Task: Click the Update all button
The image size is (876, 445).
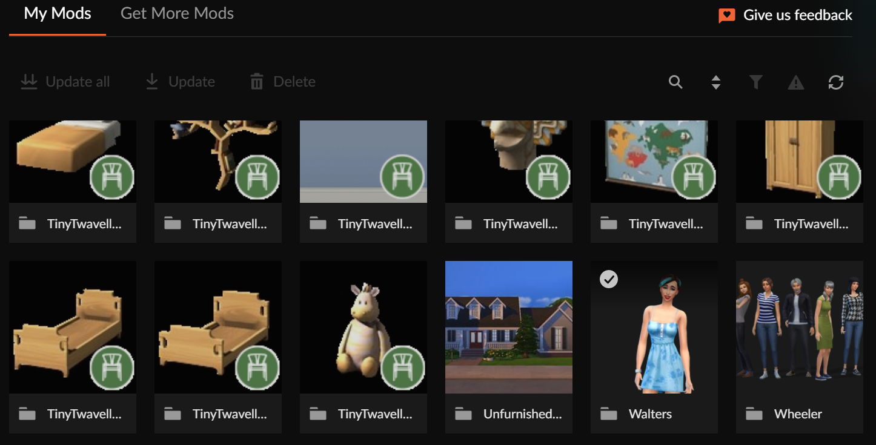Action: click(65, 82)
